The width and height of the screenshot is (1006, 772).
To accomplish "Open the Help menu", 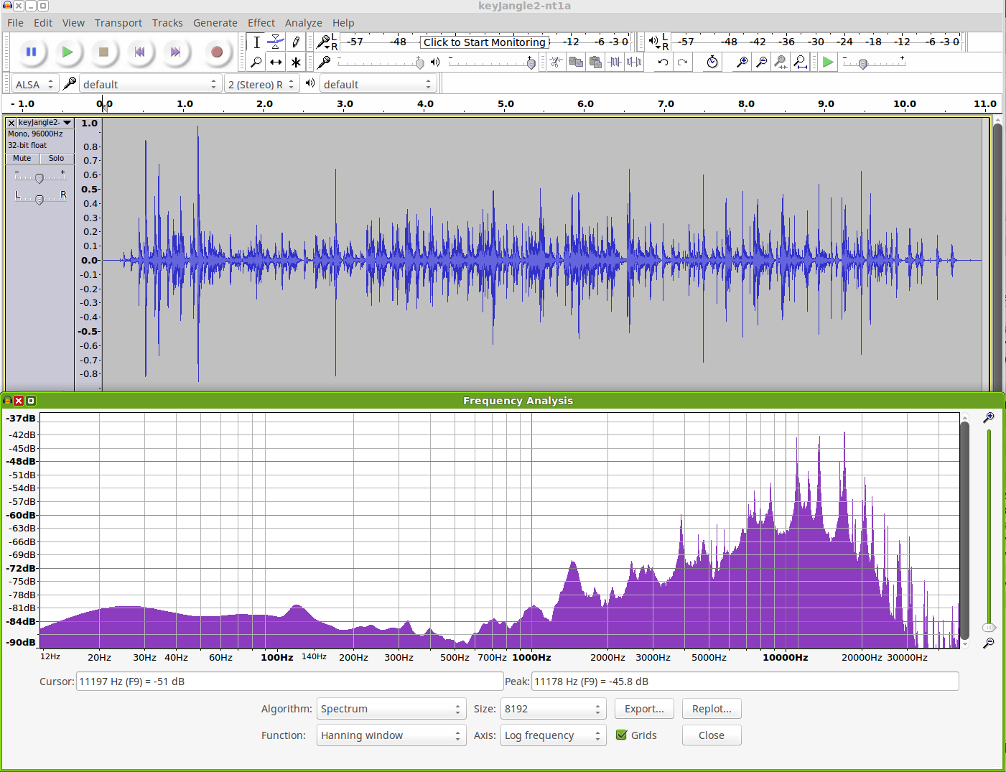I will [343, 23].
